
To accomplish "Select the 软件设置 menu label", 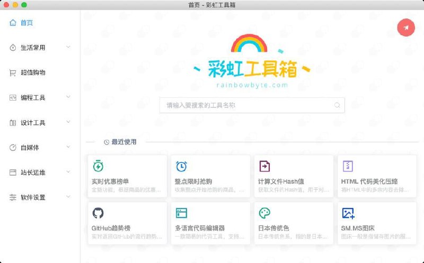I will (33, 197).
